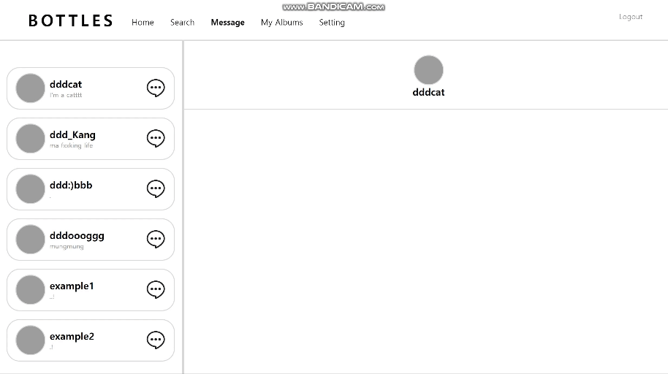Open chat bubble icon for example1
Viewport: 668px width, 374px height.
(156, 289)
